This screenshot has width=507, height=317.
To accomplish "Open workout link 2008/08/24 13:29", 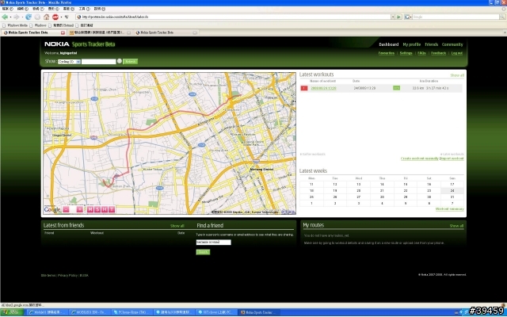I will (323, 88).
